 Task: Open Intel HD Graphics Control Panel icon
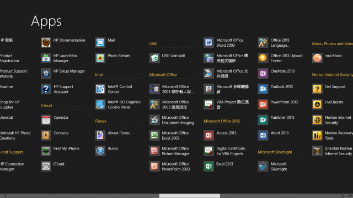pos(100,105)
